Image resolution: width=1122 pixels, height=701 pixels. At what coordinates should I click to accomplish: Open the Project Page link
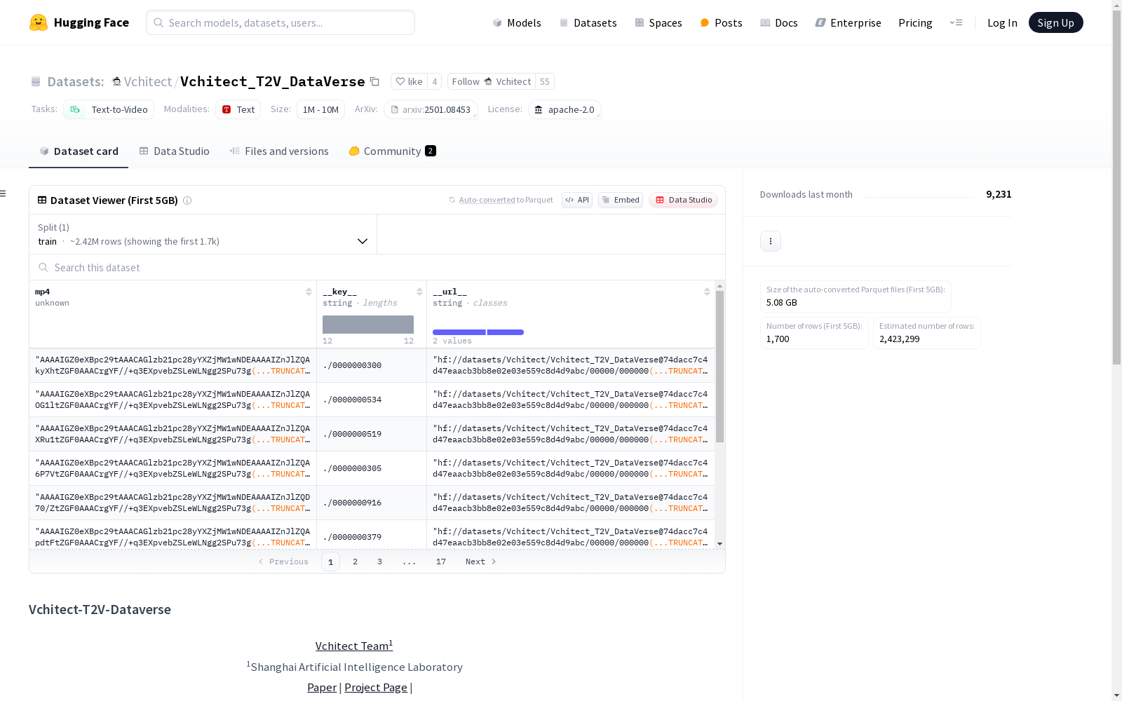376,687
